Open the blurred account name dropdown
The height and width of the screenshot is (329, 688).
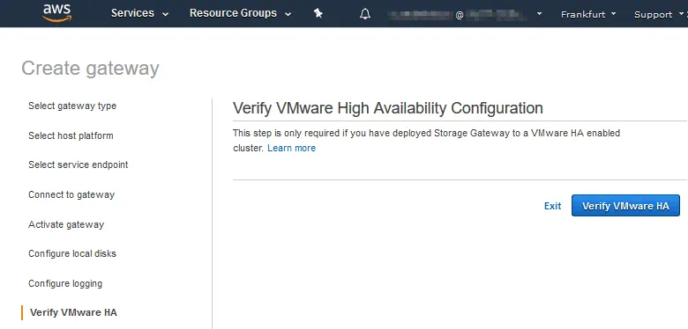click(465, 14)
